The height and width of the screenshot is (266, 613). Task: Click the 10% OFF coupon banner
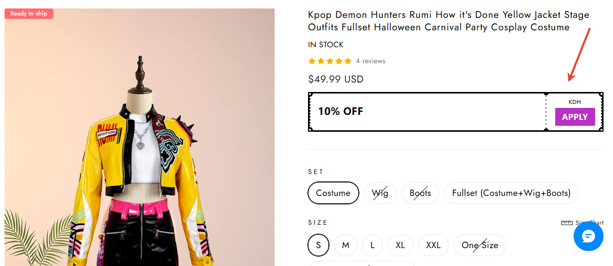341,111
